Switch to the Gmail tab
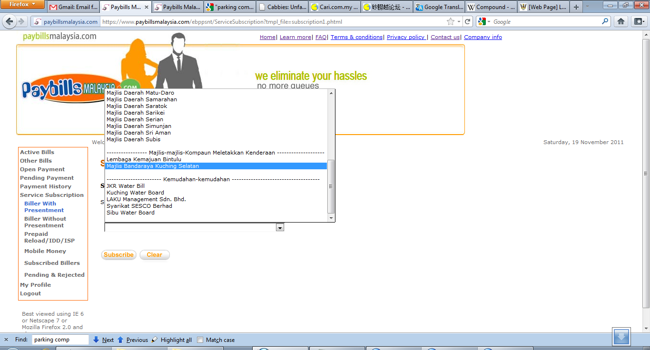This screenshot has width=650, height=350. click(x=74, y=7)
